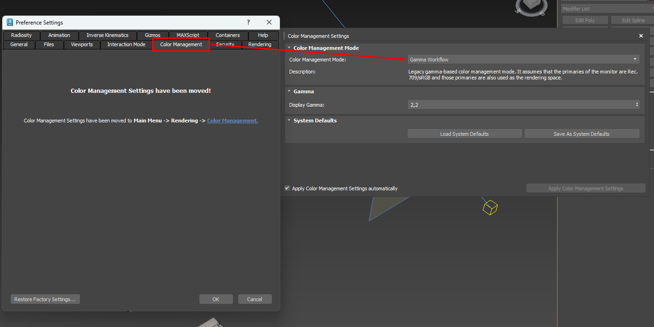Image resolution: width=654 pixels, height=327 pixels.
Task: Click the question mark help button in title bar
Action: point(248,22)
